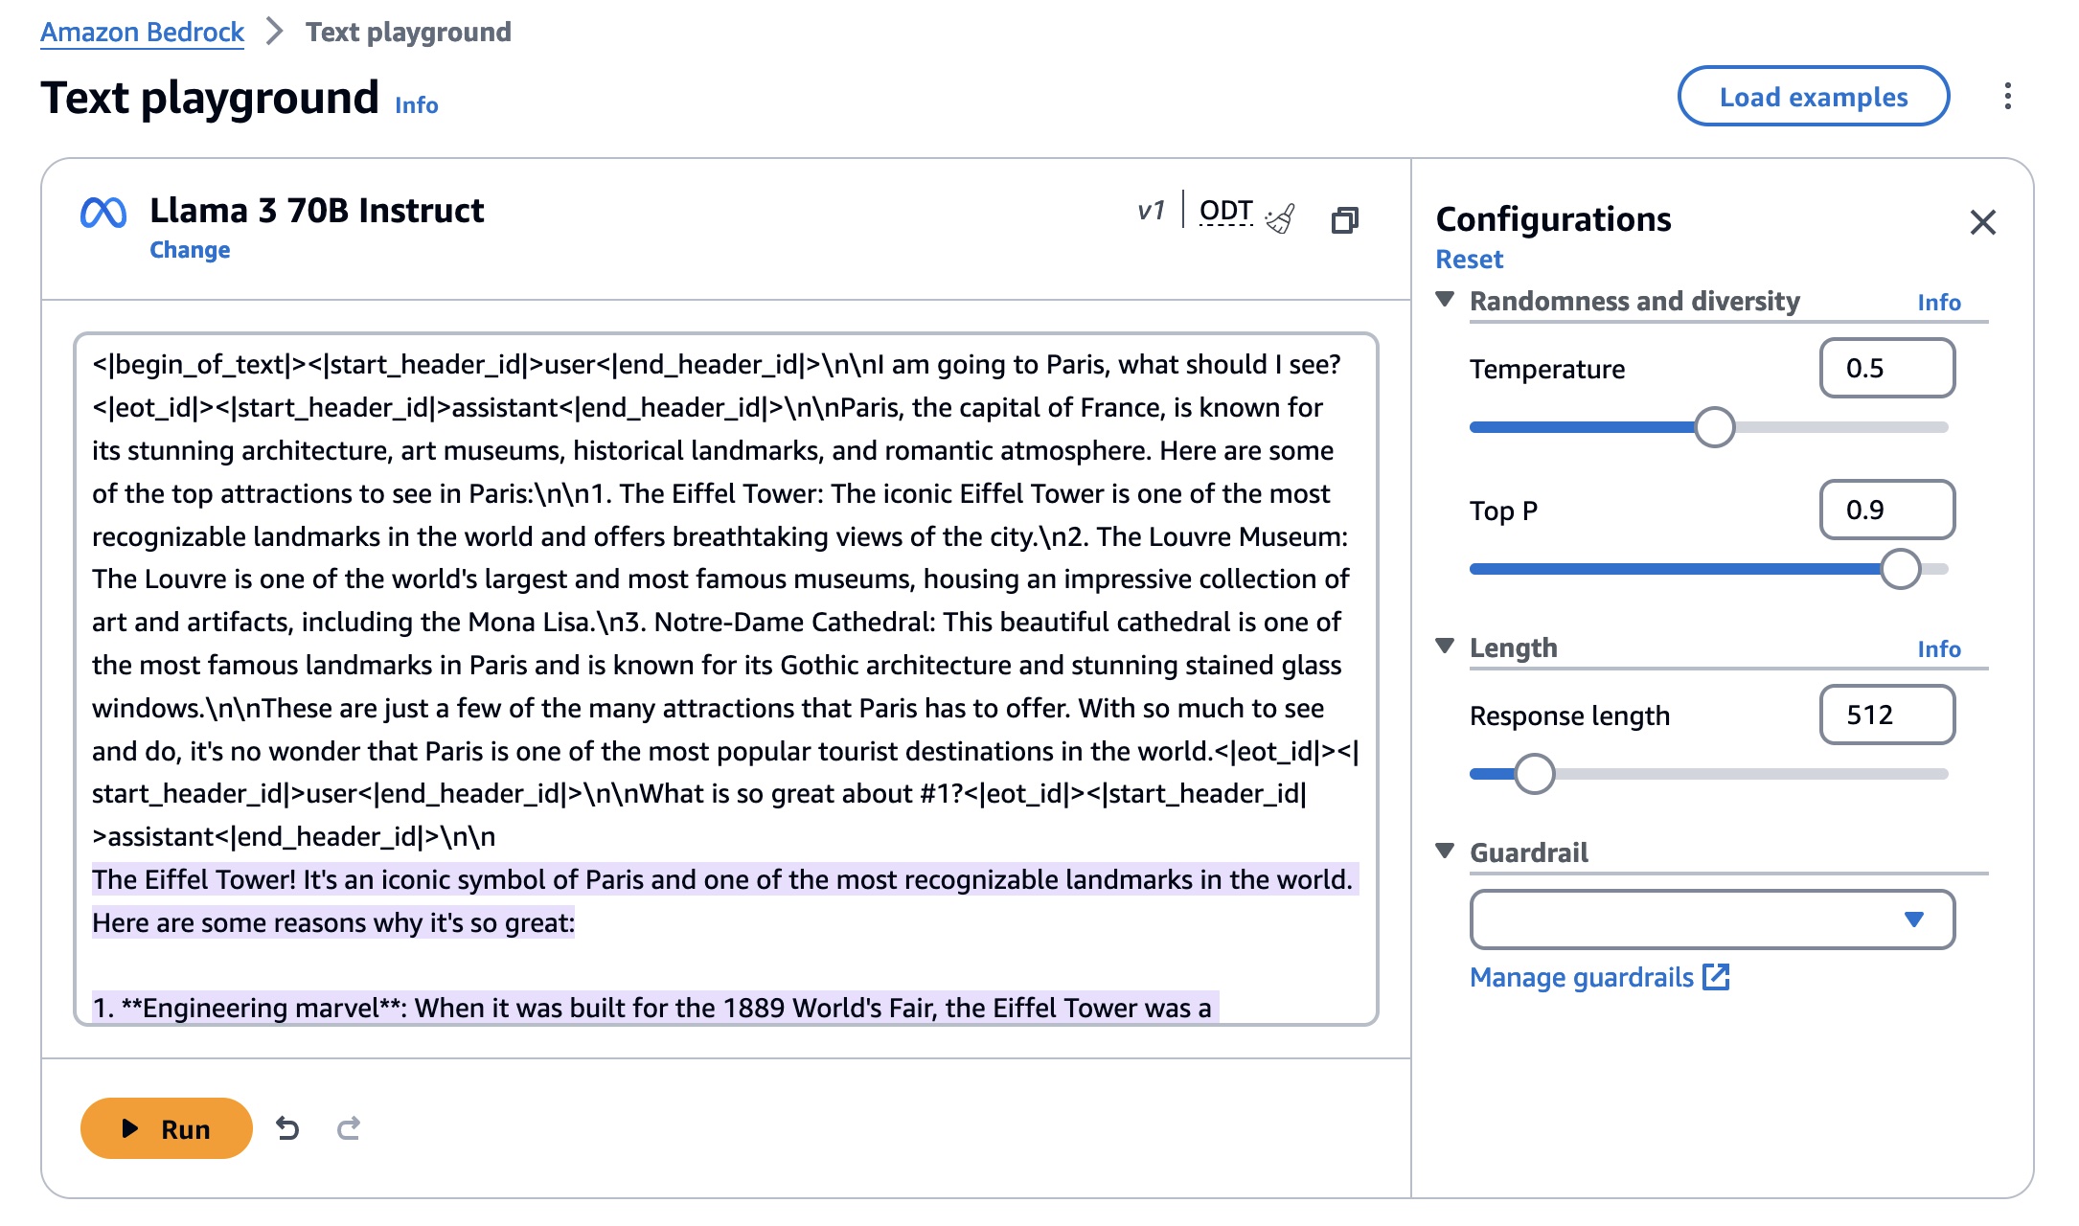Reset configurations to defaults
Viewport: 2079px width, 1226px height.
click(x=1469, y=260)
